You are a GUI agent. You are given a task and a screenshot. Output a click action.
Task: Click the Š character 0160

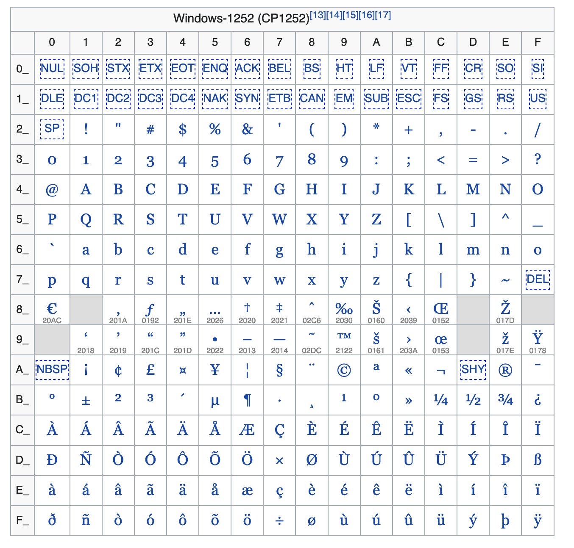(376, 307)
